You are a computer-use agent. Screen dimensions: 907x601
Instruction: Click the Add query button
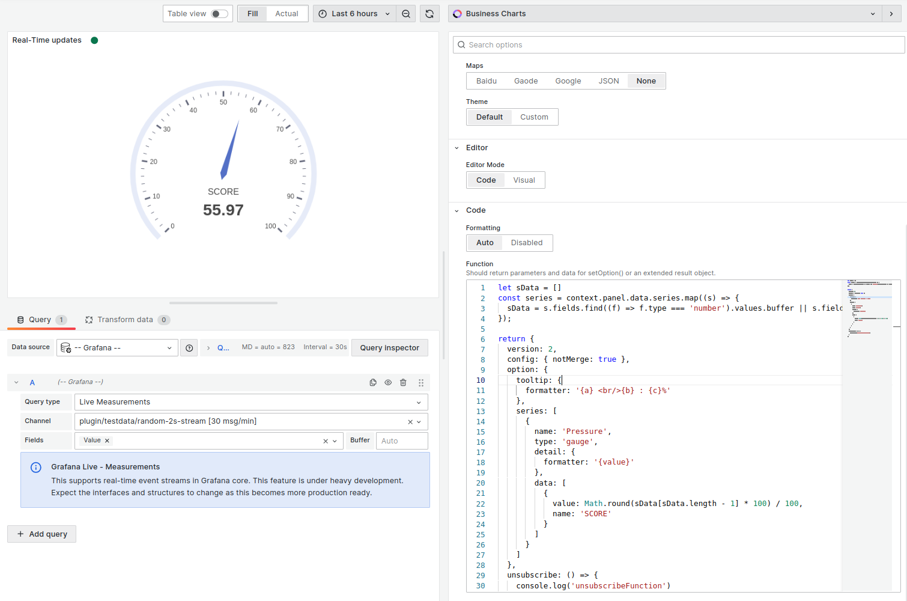click(x=41, y=534)
